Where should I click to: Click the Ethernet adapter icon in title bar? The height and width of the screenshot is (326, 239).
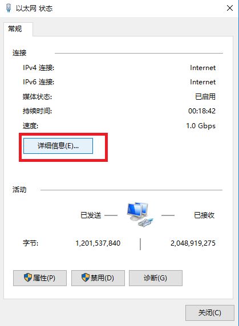point(9,8)
